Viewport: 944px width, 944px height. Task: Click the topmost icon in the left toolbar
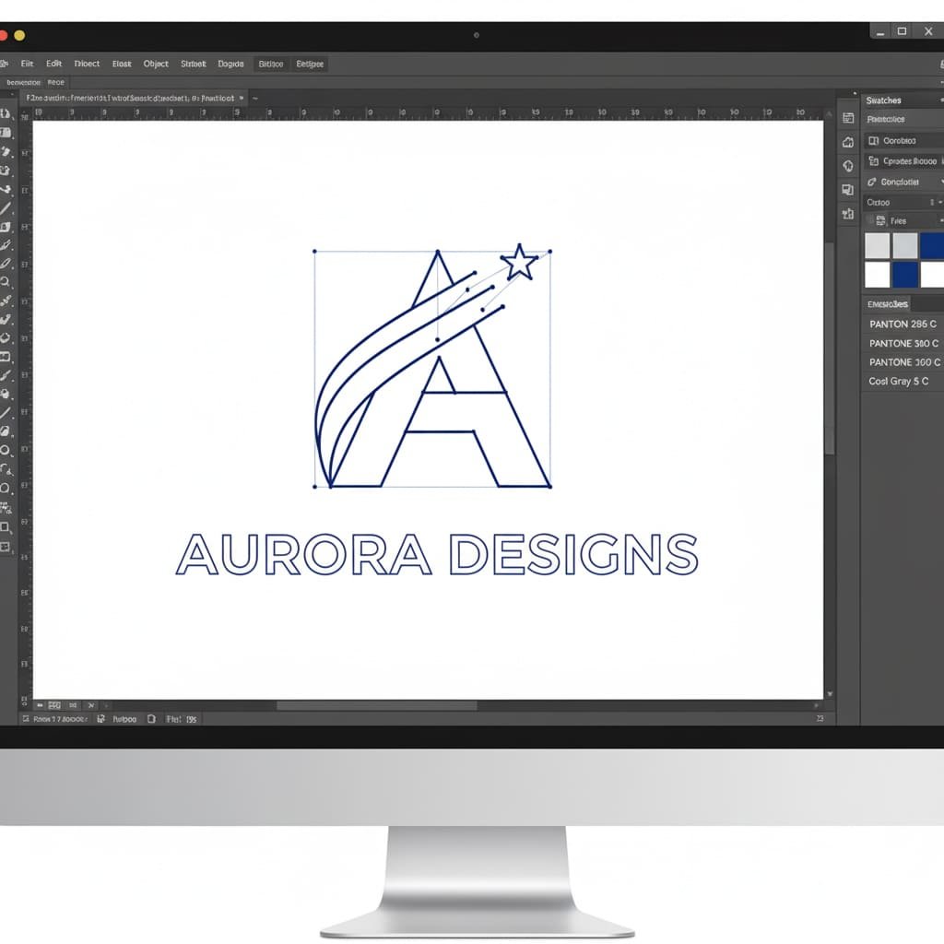coord(6,113)
